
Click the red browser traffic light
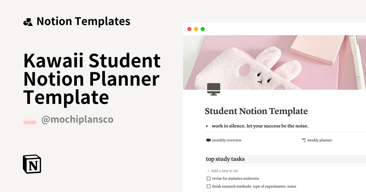pos(190,29)
